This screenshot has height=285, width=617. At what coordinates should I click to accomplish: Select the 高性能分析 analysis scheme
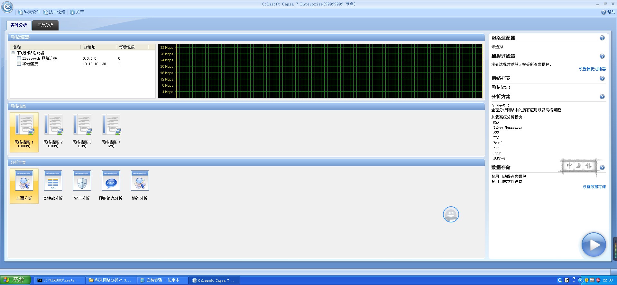[x=53, y=186]
